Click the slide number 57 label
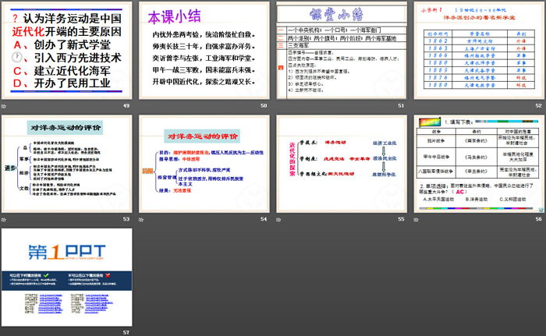This screenshot has width=546, height=336. pos(125,333)
